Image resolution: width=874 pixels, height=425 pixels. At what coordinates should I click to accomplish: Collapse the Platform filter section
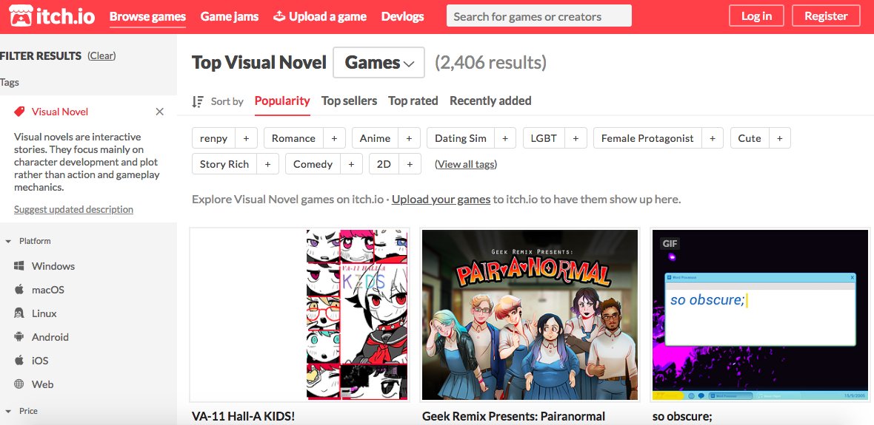tap(8, 242)
